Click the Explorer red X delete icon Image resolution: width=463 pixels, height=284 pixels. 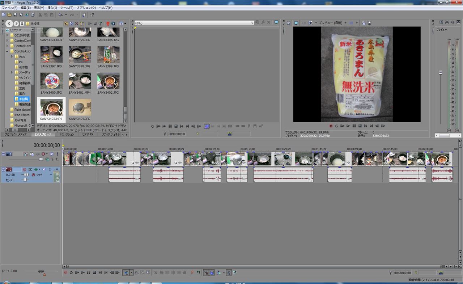click(x=77, y=24)
